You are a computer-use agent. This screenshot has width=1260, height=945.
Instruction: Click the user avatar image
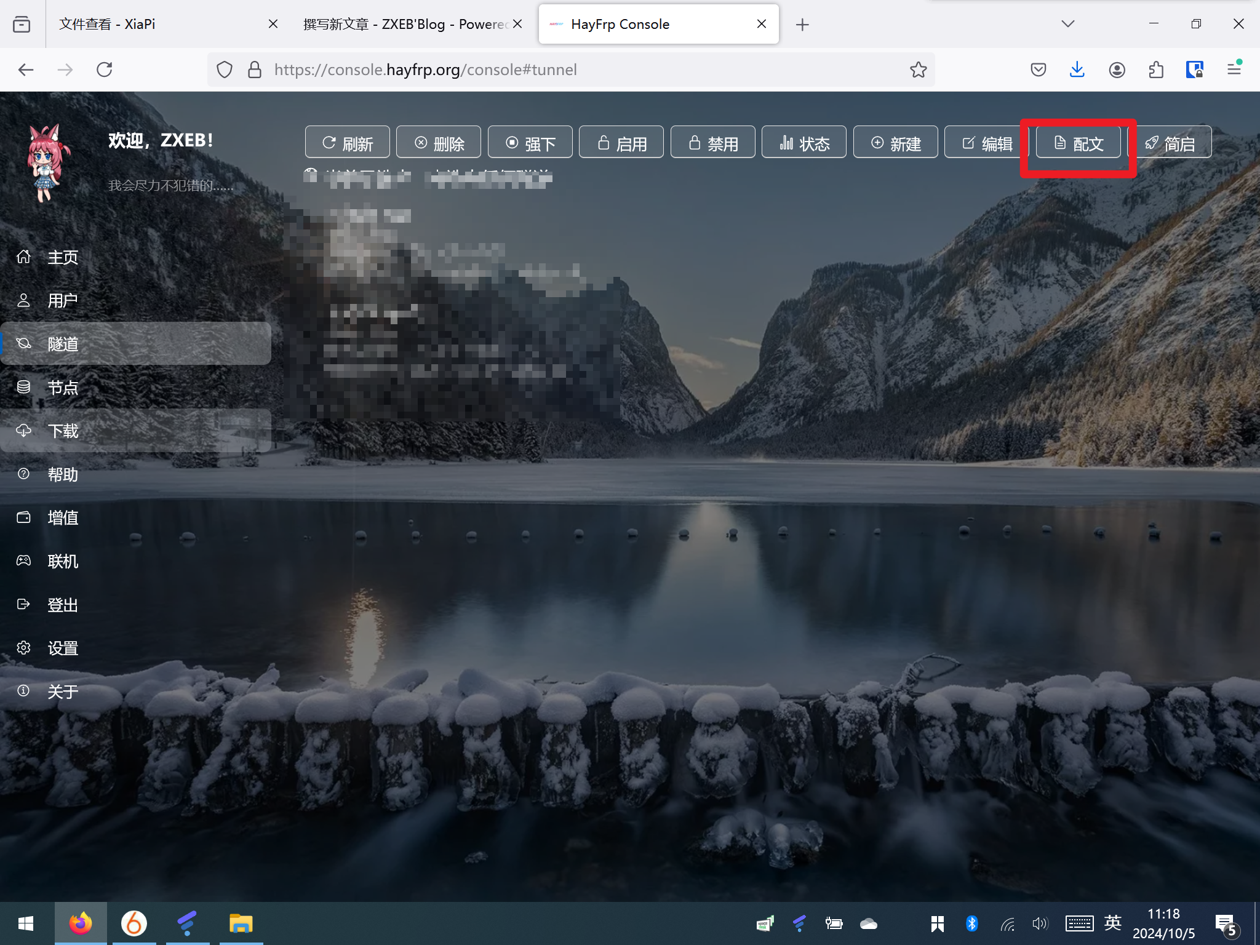tap(48, 162)
